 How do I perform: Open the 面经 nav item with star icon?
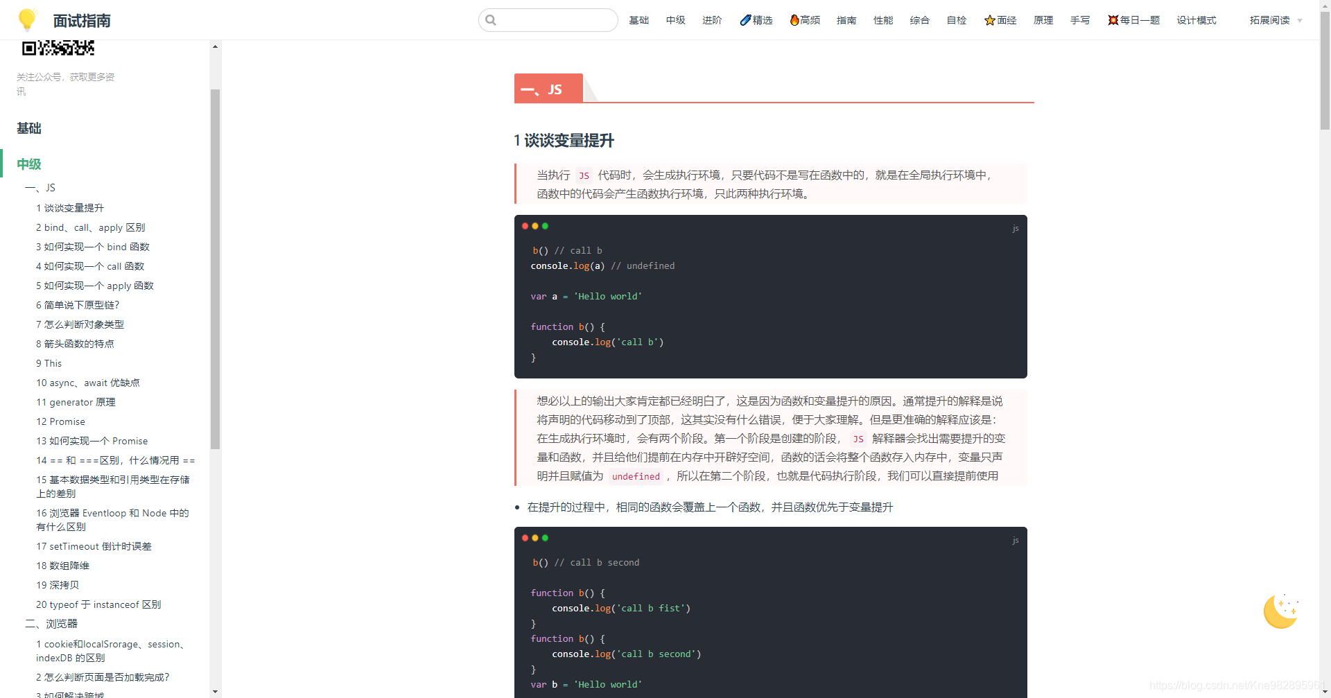pyautogui.click(x=1000, y=20)
